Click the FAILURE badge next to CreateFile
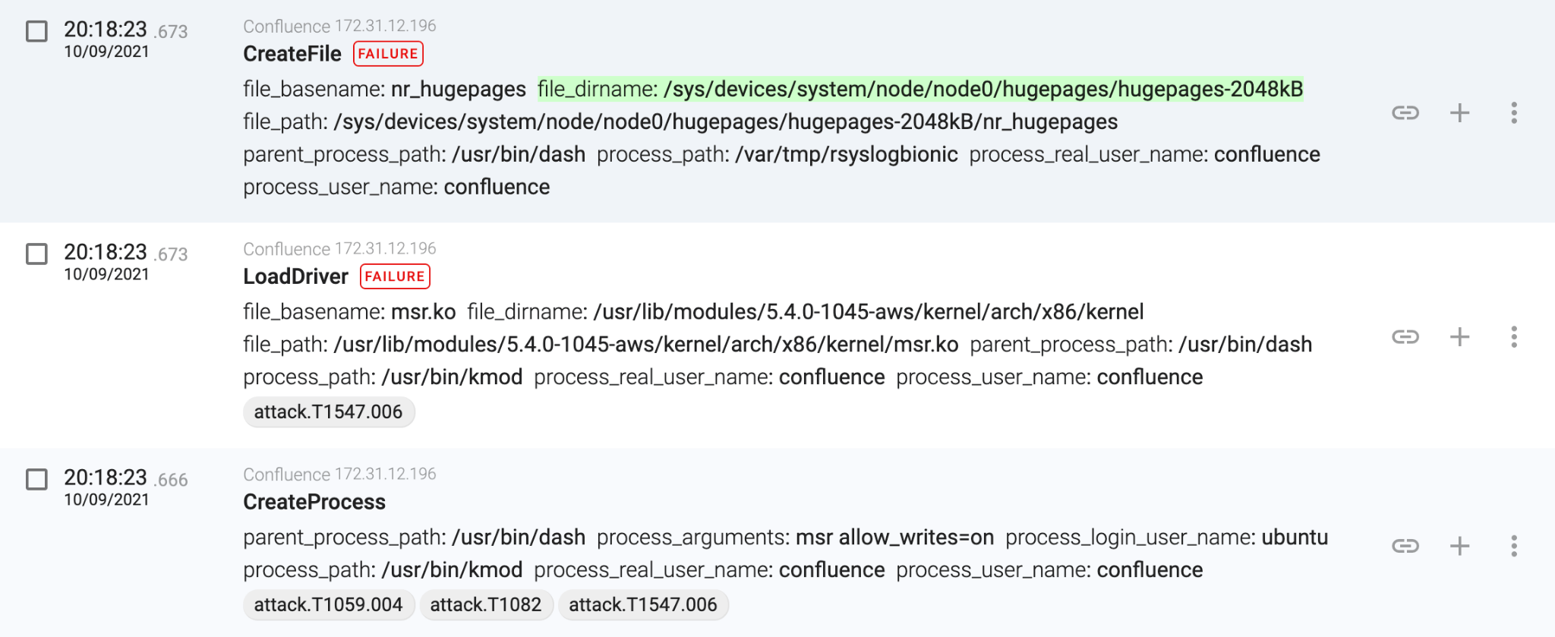 pos(388,54)
